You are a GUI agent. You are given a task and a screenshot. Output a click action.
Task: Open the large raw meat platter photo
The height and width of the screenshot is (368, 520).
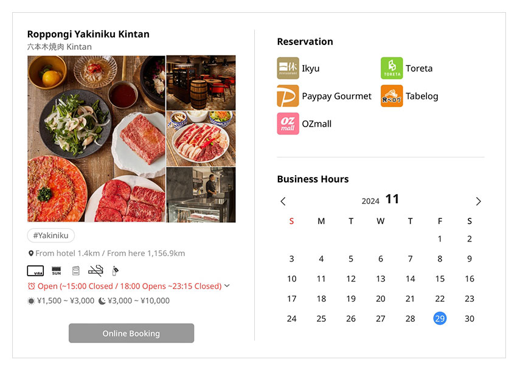96,139
